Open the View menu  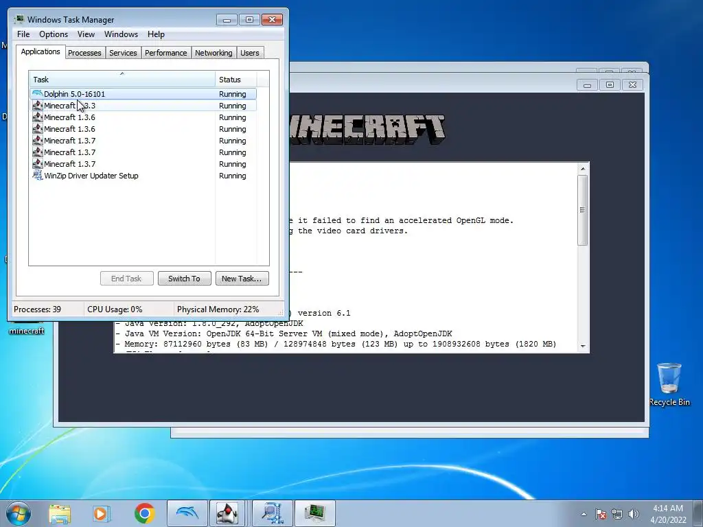(x=86, y=34)
